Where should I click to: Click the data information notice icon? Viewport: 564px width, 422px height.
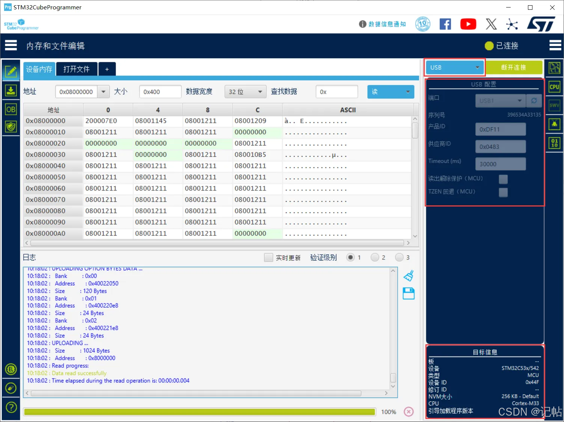click(362, 24)
